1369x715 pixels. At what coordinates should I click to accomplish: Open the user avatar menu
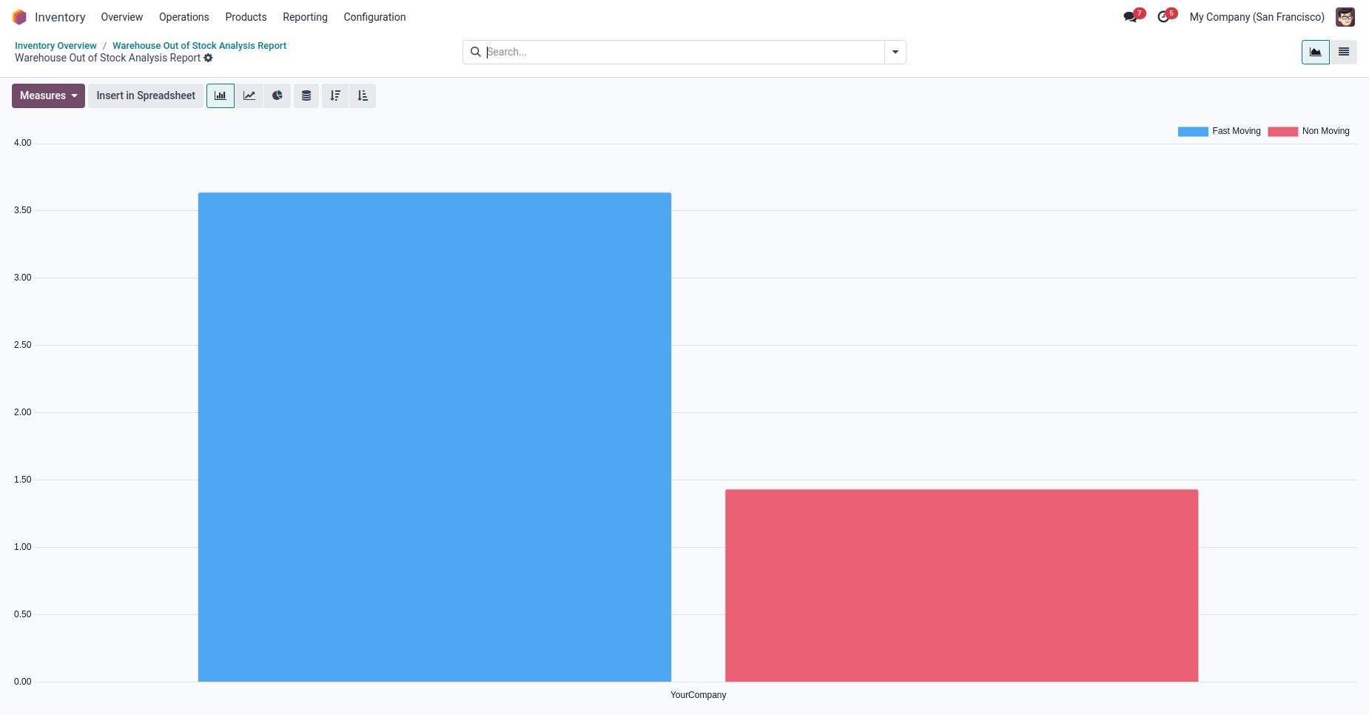click(x=1345, y=17)
